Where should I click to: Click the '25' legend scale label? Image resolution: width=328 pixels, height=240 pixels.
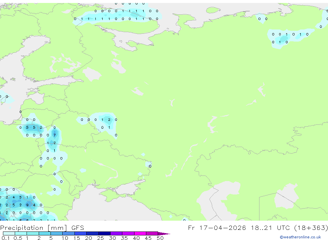tap(100, 238)
